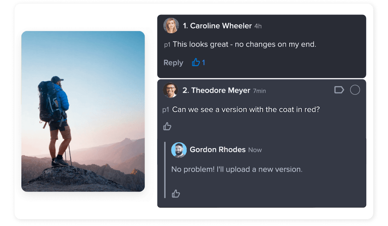Click the hiking photo thumbnail
The image size is (388, 226).
click(x=82, y=111)
